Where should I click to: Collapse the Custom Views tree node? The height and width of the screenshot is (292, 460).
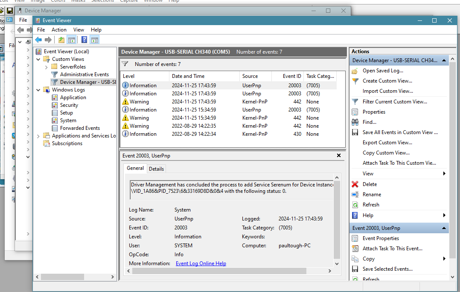click(38, 59)
